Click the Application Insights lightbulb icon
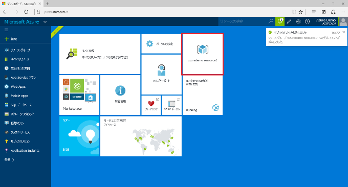Image resolution: width=348 pixels, height=187 pixels. click(x=7, y=150)
